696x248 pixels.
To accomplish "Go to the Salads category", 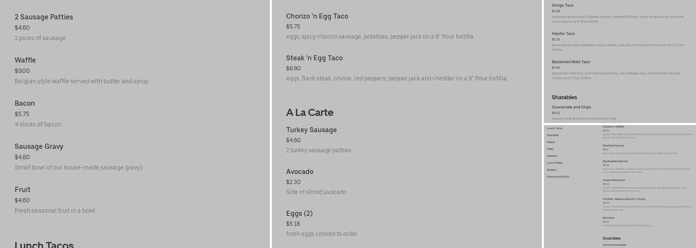I will [x=551, y=142].
